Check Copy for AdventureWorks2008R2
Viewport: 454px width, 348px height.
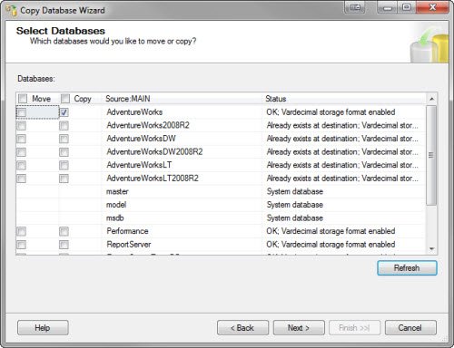point(64,126)
